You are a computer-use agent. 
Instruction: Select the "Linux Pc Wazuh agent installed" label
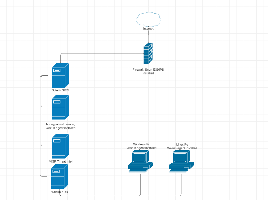182,146
